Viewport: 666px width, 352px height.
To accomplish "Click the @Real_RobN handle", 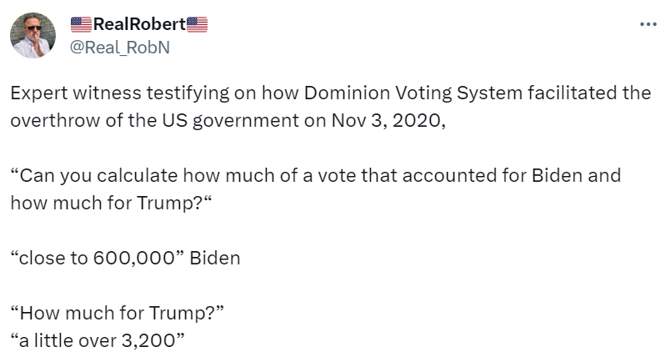I will pyautogui.click(x=118, y=47).
